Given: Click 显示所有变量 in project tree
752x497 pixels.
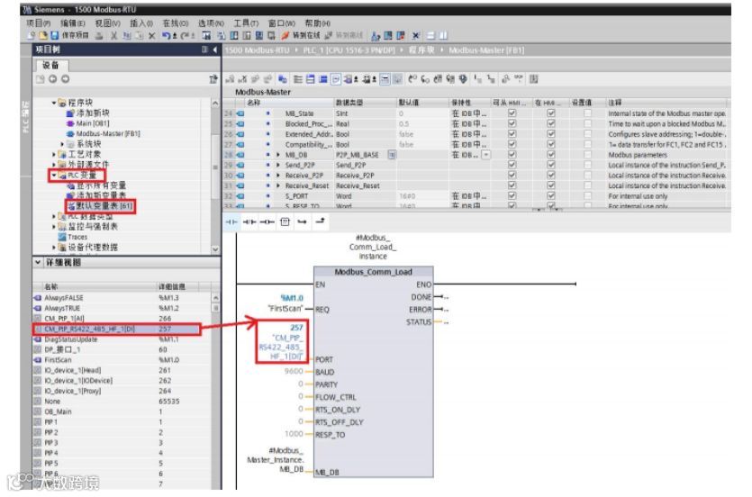Looking at the screenshot, I should 101,185.
